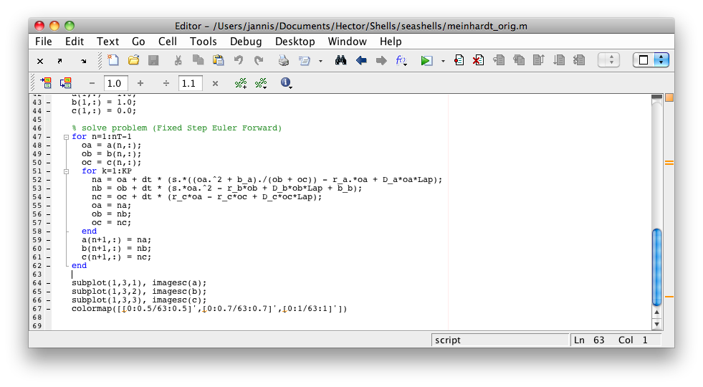Open a file with the folder icon
Screen dimensions: 703x387
[x=133, y=61]
